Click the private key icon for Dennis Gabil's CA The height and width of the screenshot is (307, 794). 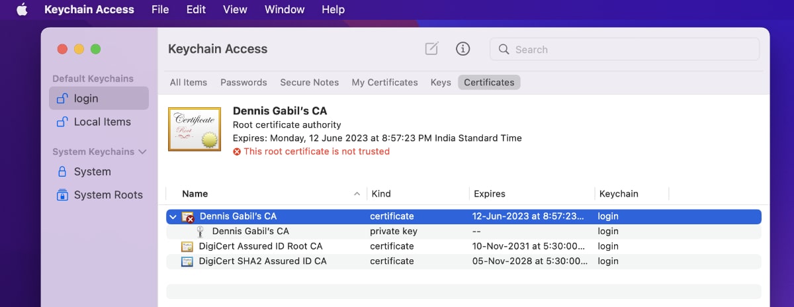[x=200, y=232]
